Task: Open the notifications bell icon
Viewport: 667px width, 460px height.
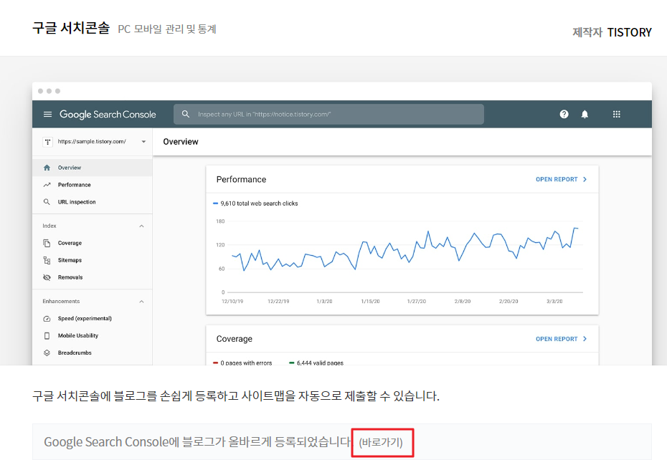Action: (x=585, y=114)
